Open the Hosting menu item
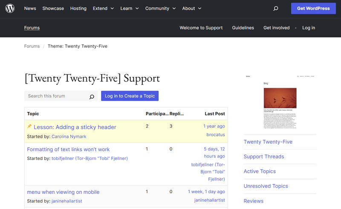The height and width of the screenshot is (209, 341). 78,9
